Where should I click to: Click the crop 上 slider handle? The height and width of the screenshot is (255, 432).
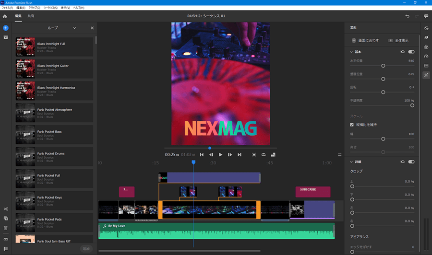click(x=352, y=186)
